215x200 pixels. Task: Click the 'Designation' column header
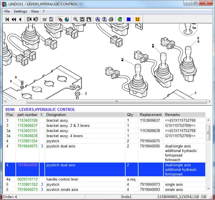(85, 115)
